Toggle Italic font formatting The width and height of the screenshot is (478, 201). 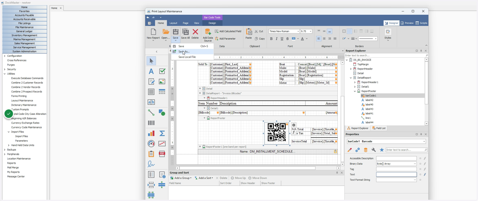[276, 39]
